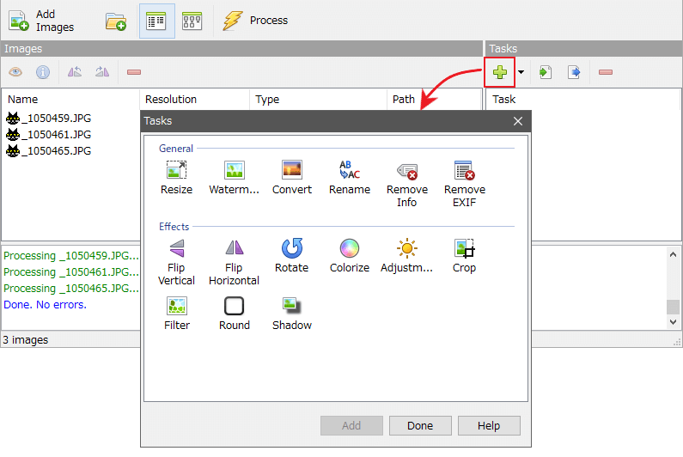Click the green plus add task button
This screenshot has width=683, height=457.
[499, 72]
